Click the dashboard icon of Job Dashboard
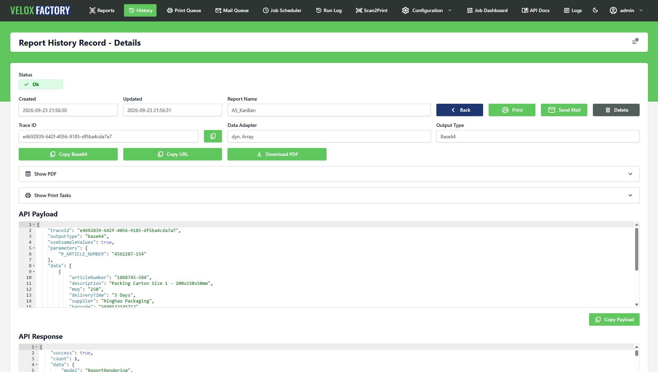 pyautogui.click(x=470, y=10)
